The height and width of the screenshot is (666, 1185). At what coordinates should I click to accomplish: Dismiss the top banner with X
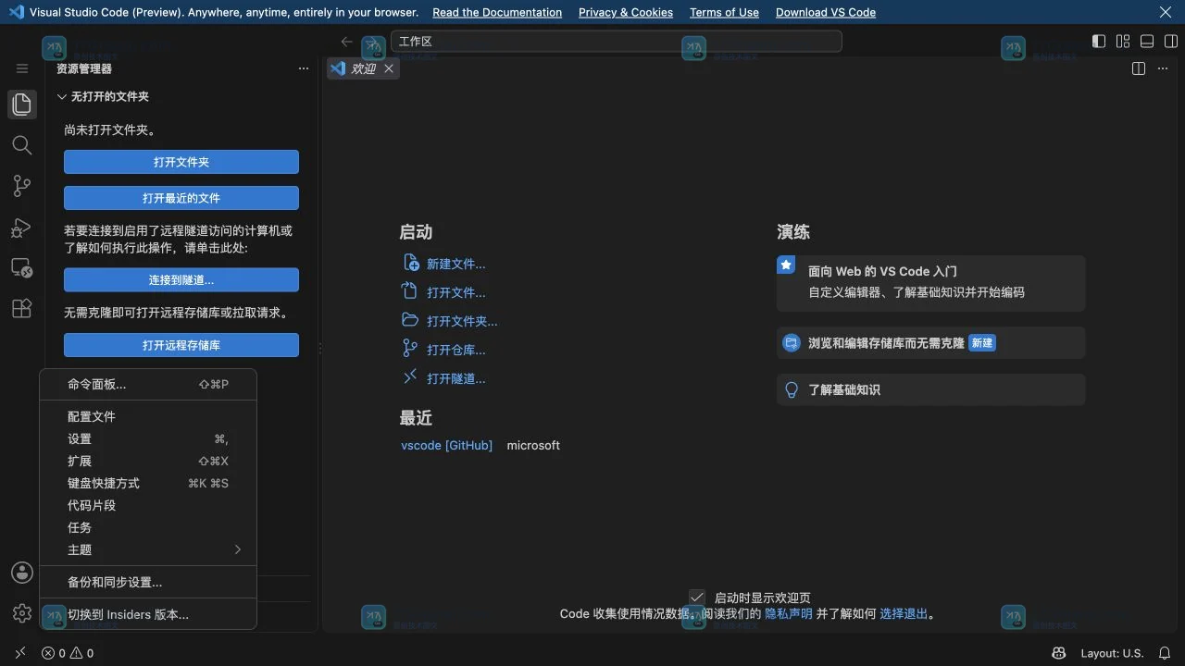point(1166,12)
